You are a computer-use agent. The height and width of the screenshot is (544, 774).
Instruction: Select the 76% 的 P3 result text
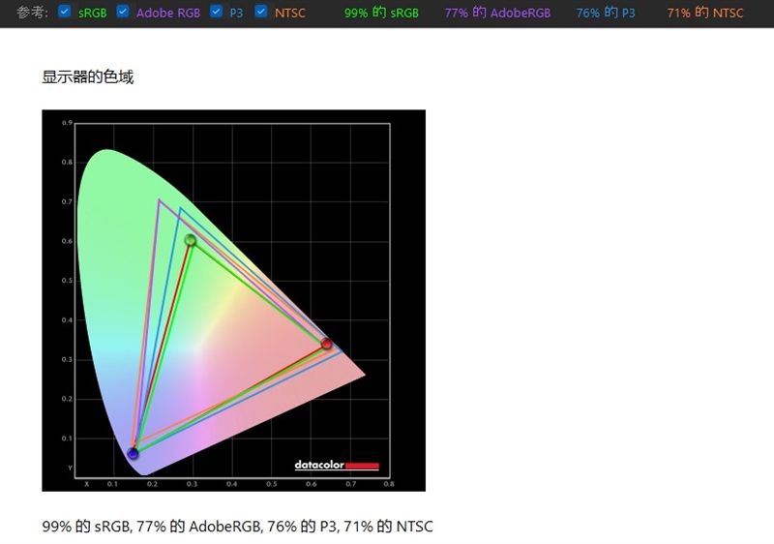(606, 13)
